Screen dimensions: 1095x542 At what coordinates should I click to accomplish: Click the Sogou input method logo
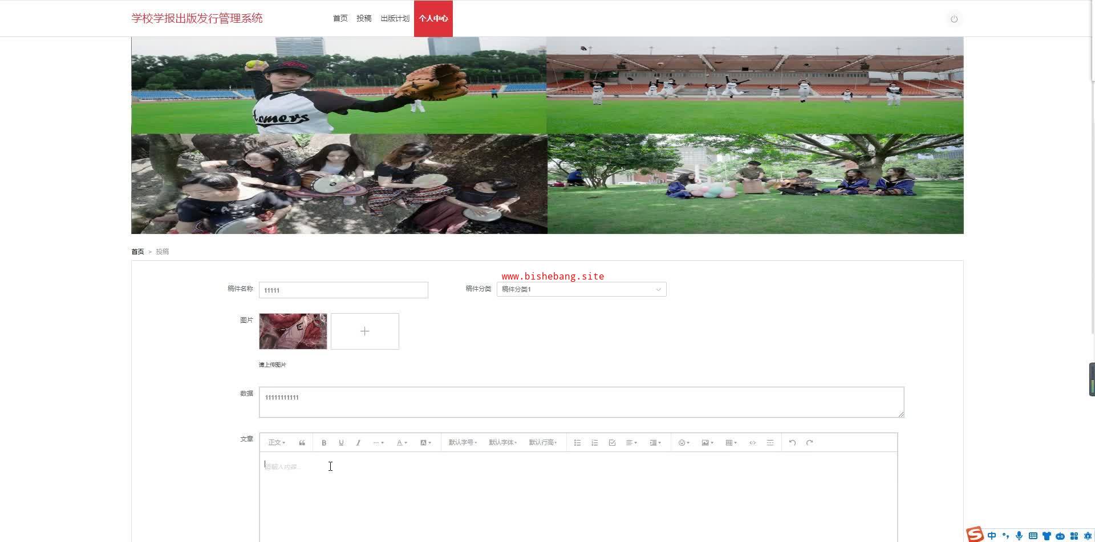pyautogui.click(x=975, y=534)
